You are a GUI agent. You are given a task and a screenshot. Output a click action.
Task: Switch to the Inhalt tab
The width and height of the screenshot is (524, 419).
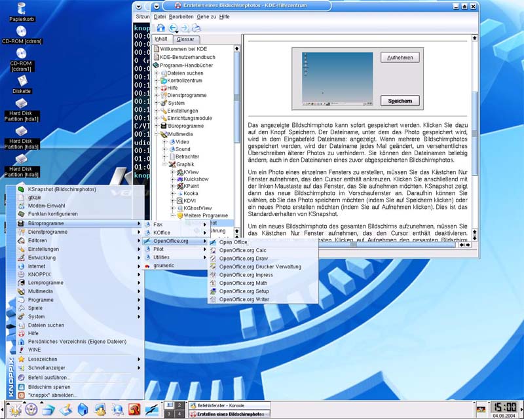point(161,39)
